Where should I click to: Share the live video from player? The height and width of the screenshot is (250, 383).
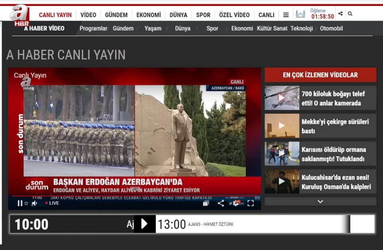(x=221, y=203)
